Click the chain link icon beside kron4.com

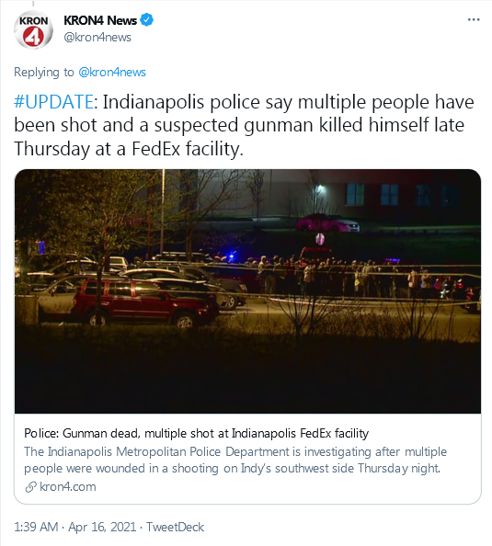tap(30, 487)
